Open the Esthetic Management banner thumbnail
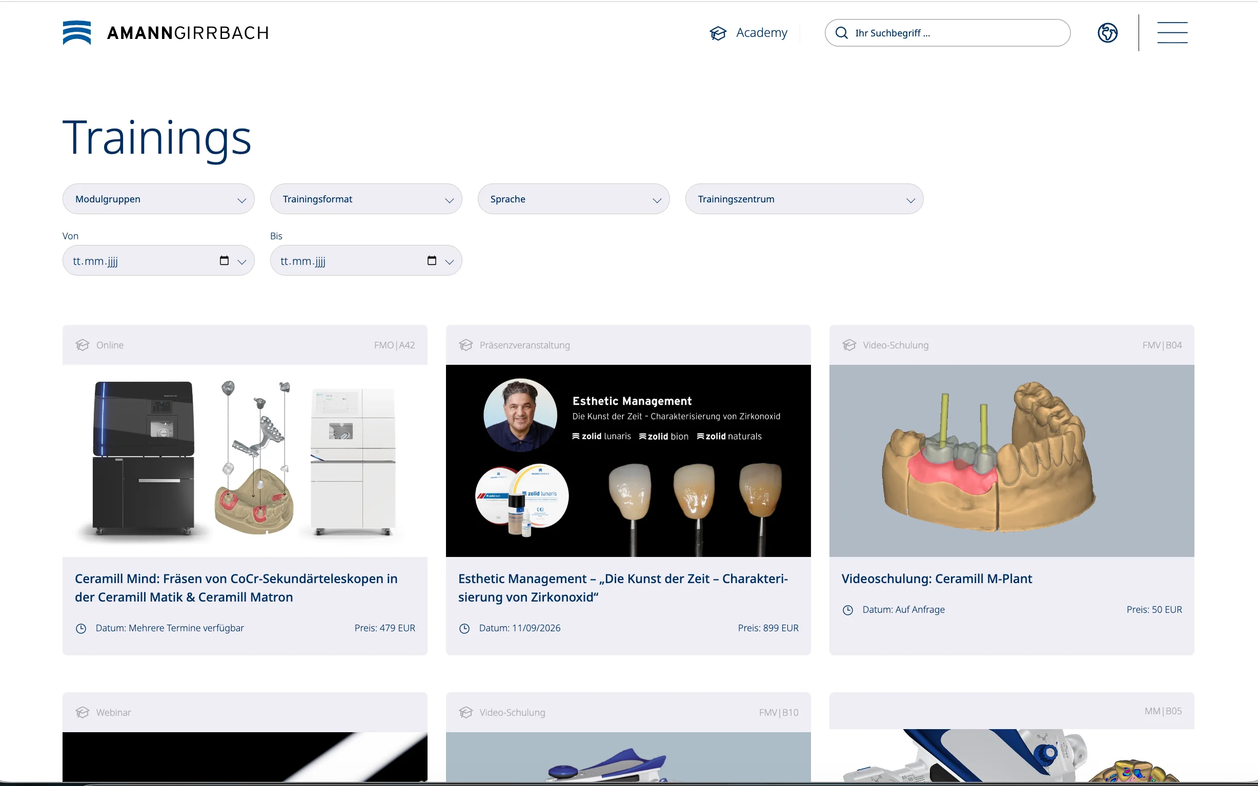This screenshot has width=1258, height=786. pyautogui.click(x=628, y=461)
